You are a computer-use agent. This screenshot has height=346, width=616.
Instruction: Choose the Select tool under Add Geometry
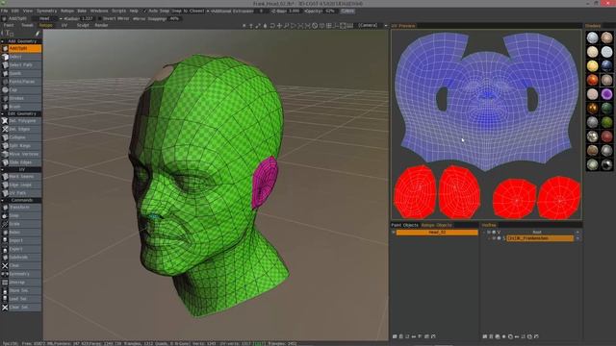coord(21,57)
